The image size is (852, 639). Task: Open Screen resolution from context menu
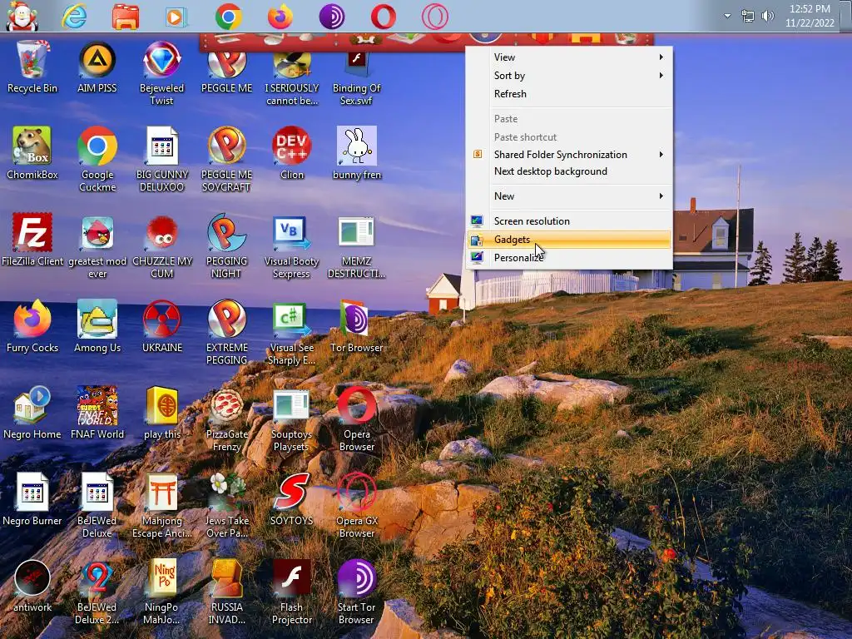click(569, 221)
